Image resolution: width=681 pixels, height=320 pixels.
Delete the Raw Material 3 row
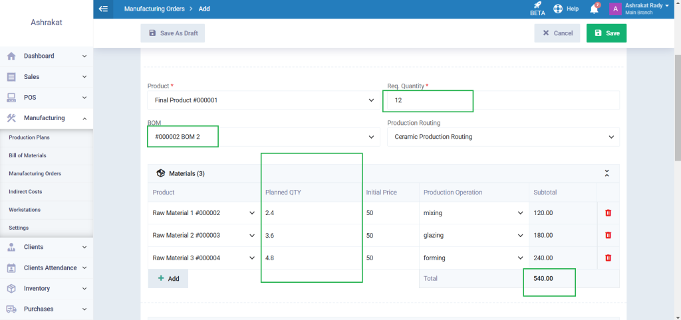tap(608, 258)
